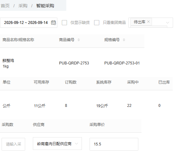Click the 采购单价 field showing 15.5
Image resolution: width=174 pixels, height=156 pixels.
tap(114, 144)
